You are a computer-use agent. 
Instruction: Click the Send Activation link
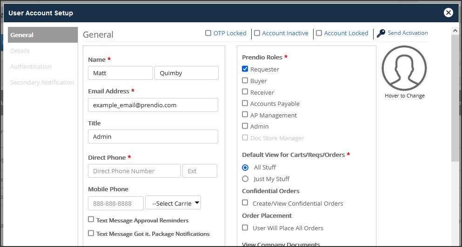pos(408,33)
